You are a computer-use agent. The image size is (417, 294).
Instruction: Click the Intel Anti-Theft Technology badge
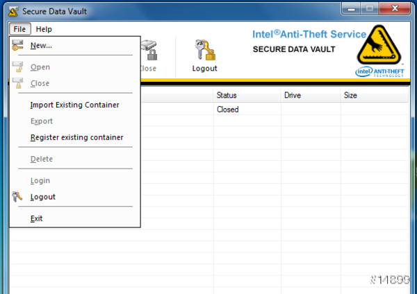click(382, 72)
